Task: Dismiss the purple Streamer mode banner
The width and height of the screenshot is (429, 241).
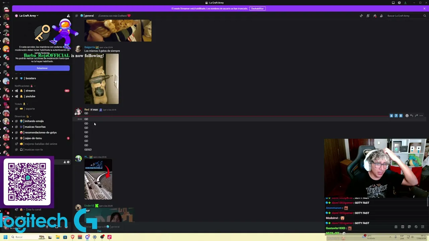Action: coord(424,8)
